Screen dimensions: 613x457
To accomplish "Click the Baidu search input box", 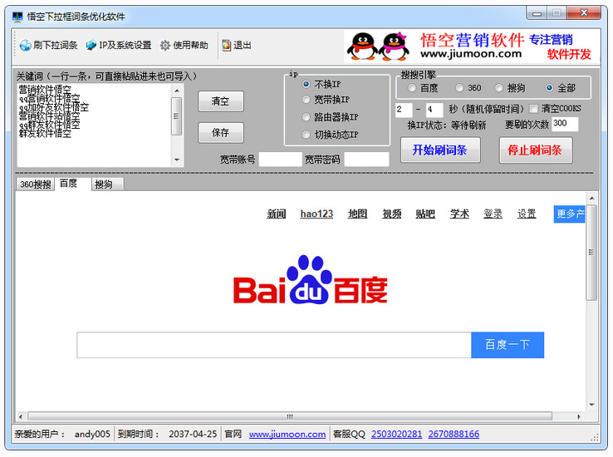I will (274, 345).
